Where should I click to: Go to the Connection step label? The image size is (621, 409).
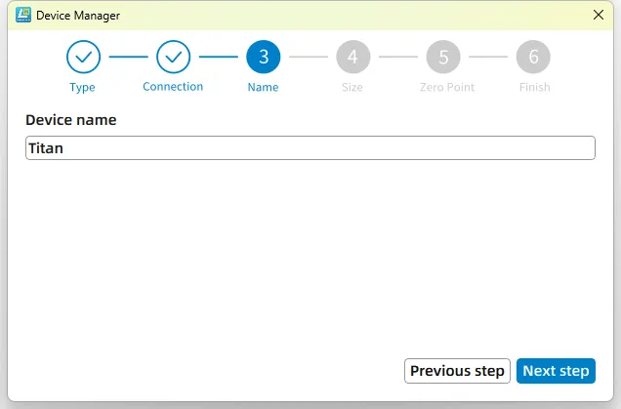pyautogui.click(x=173, y=87)
